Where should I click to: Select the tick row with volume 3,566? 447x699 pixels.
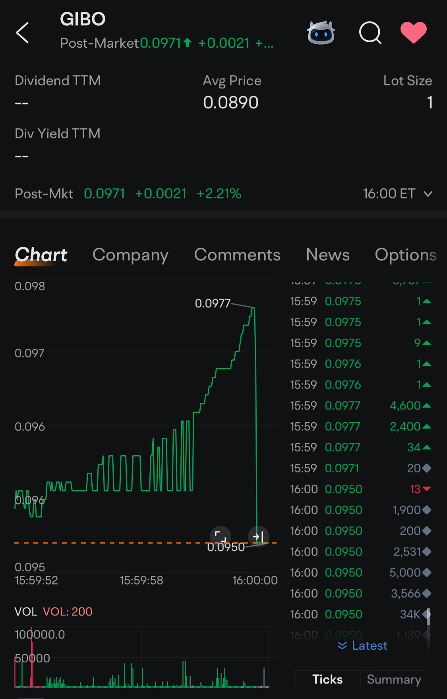(361, 594)
